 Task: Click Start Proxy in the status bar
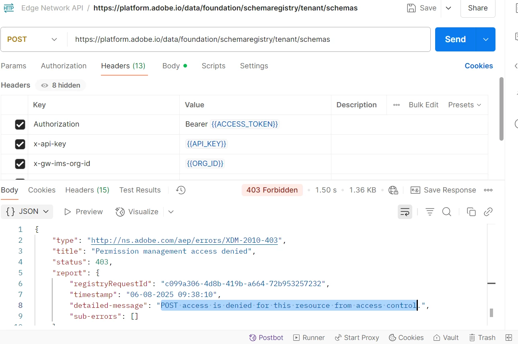point(357,338)
